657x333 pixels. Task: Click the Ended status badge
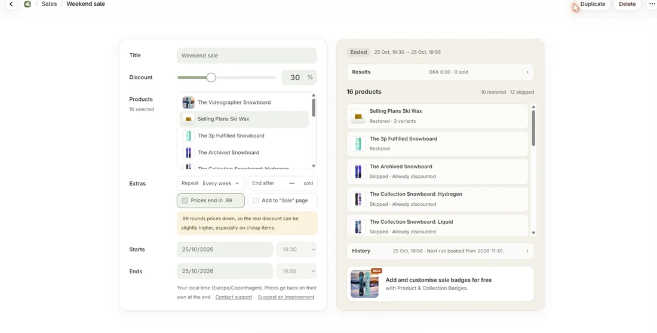[359, 53]
